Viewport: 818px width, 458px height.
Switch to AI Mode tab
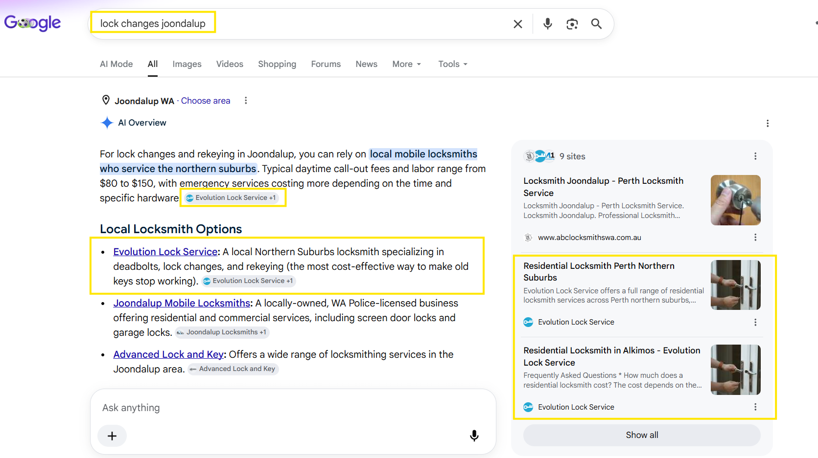coord(117,64)
